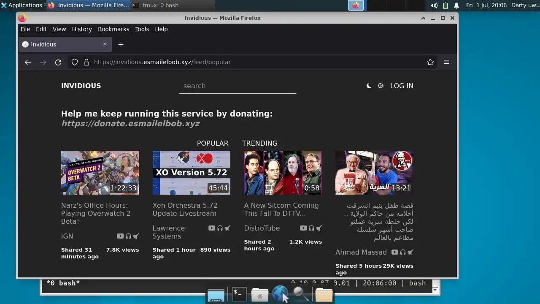Open the Edit menu
Image resolution: width=540 pixels, height=304 pixels.
click(41, 29)
